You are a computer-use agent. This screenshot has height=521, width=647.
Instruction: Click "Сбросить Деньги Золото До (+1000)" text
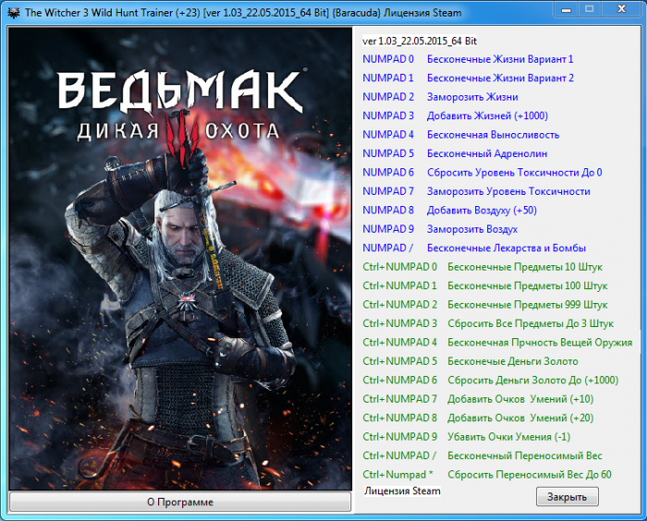(x=532, y=381)
